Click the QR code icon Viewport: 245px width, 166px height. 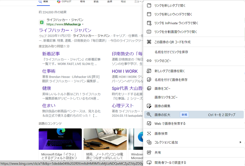(x=149, y=42)
